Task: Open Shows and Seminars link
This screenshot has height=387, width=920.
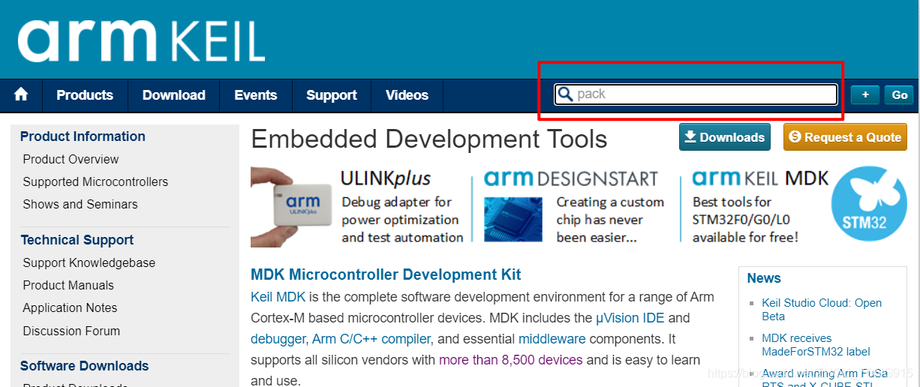Action: 80,204
